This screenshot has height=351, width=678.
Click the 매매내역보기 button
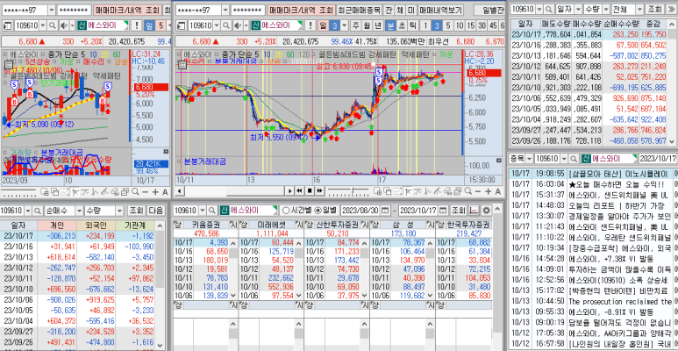(x=440, y=10)
